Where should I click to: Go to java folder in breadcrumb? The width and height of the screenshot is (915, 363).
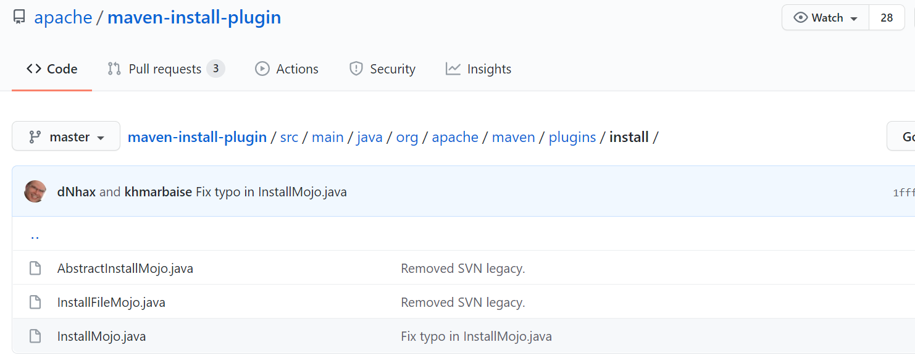[370, 137]
